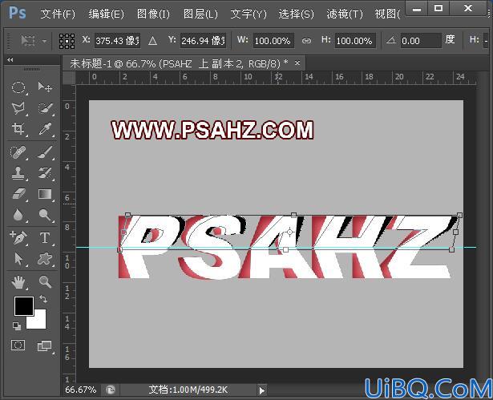Select the Dodge tool
Screen dimensions: 493x400
click(x=45, y=215)
